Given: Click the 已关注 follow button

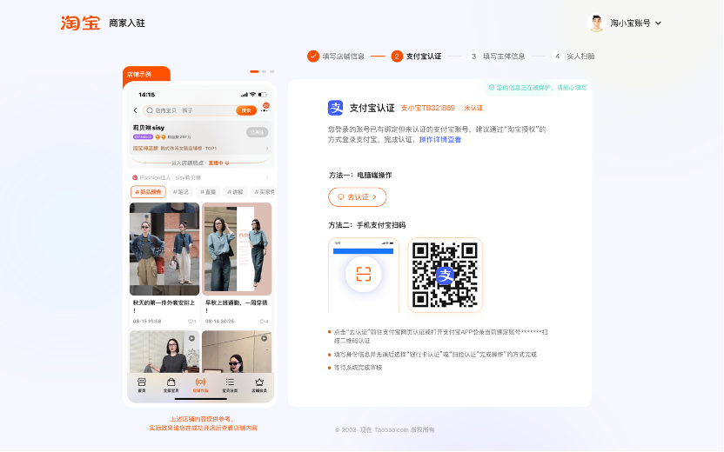Looking at the screenshot, I should [258, 132].
